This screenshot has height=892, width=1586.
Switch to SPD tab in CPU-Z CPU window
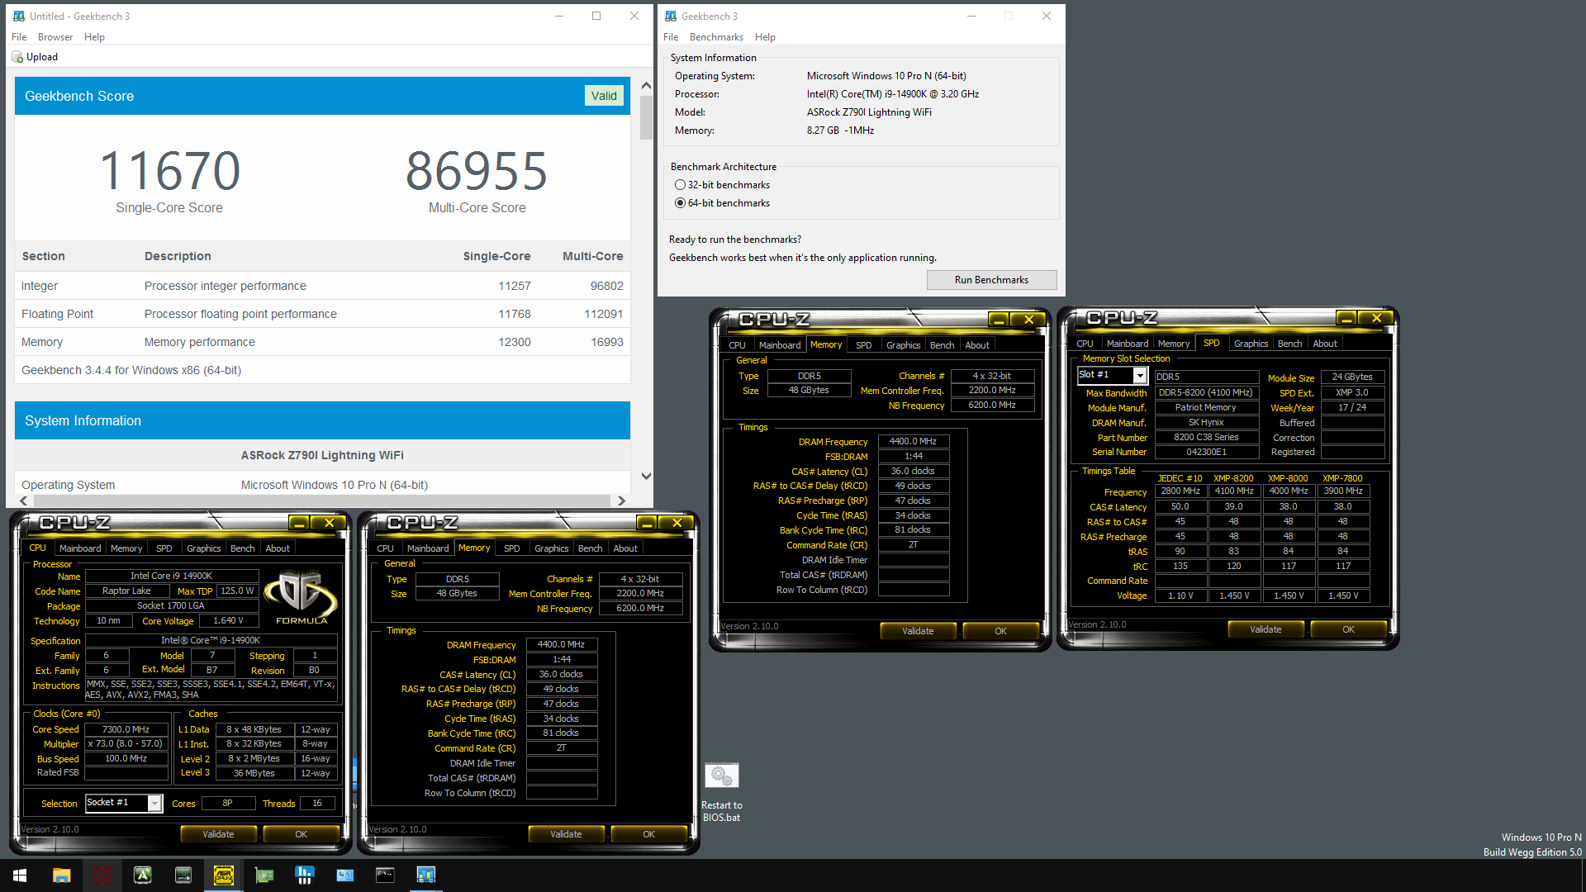[x=164, y=548]
